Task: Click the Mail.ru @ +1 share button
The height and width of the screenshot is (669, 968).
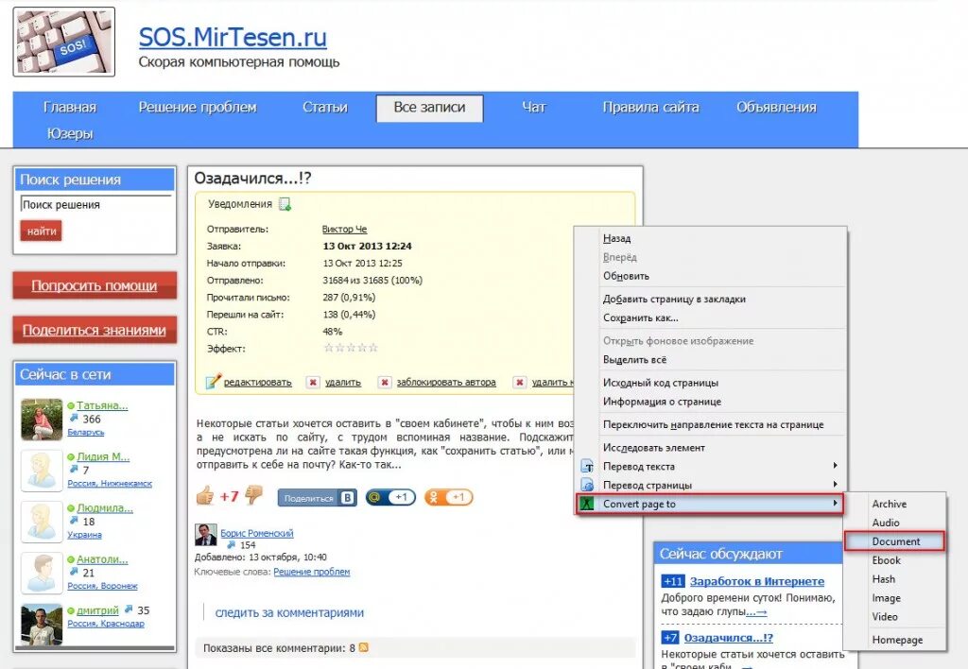Action: point(390,497)
